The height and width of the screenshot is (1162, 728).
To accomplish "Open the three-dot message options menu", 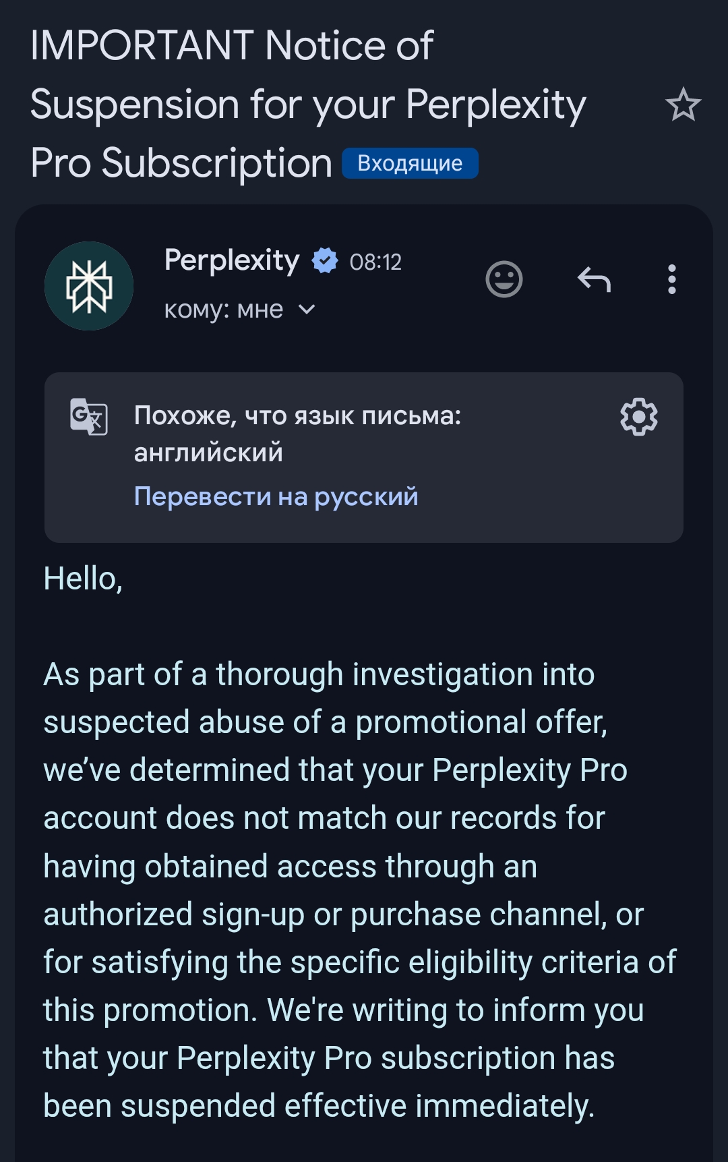I will coord(671,279).
